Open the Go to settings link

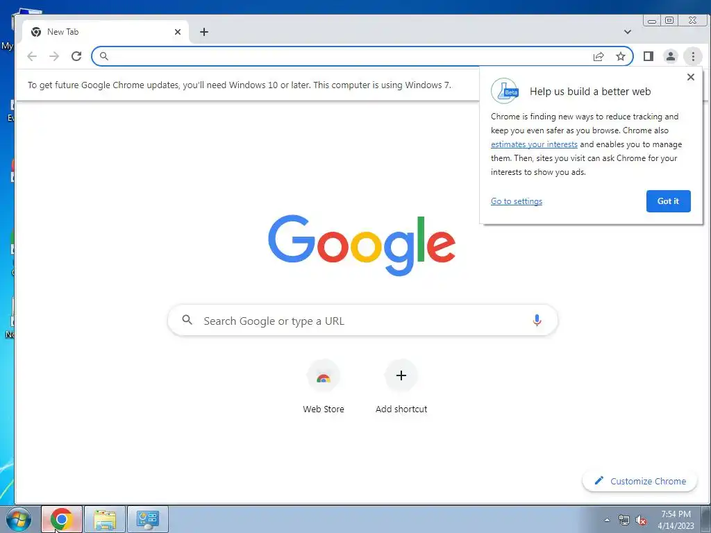(517, 201)
